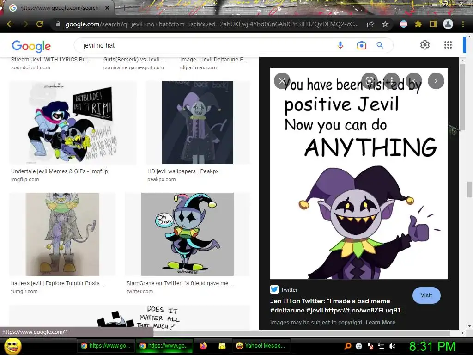Reload the Google search page
The width and height of the screenshot is (473, 355).
click(x=40, y=24)
